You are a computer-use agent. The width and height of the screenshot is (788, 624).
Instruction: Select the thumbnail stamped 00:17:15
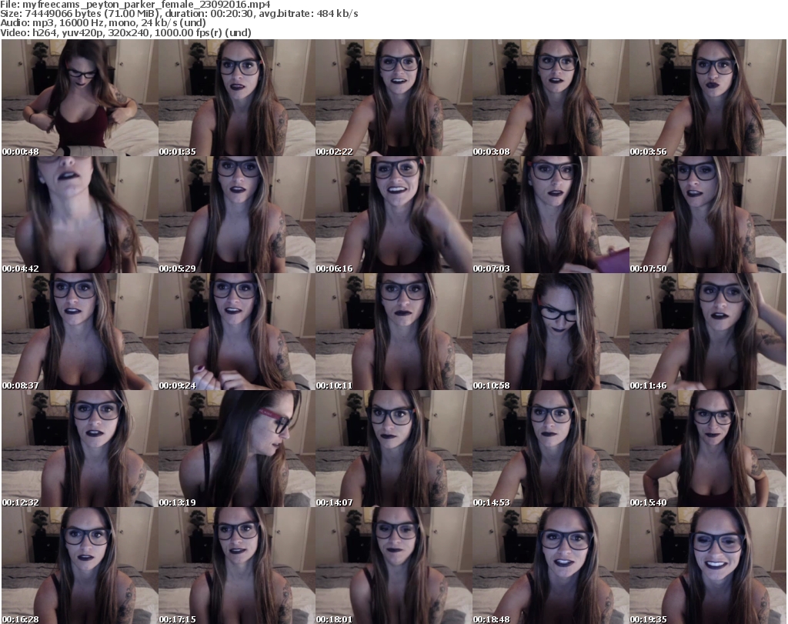pos(237,566)
